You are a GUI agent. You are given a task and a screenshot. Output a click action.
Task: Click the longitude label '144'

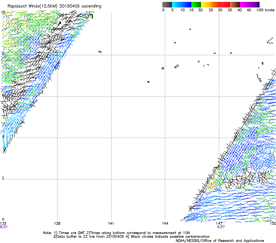(165, 224)
